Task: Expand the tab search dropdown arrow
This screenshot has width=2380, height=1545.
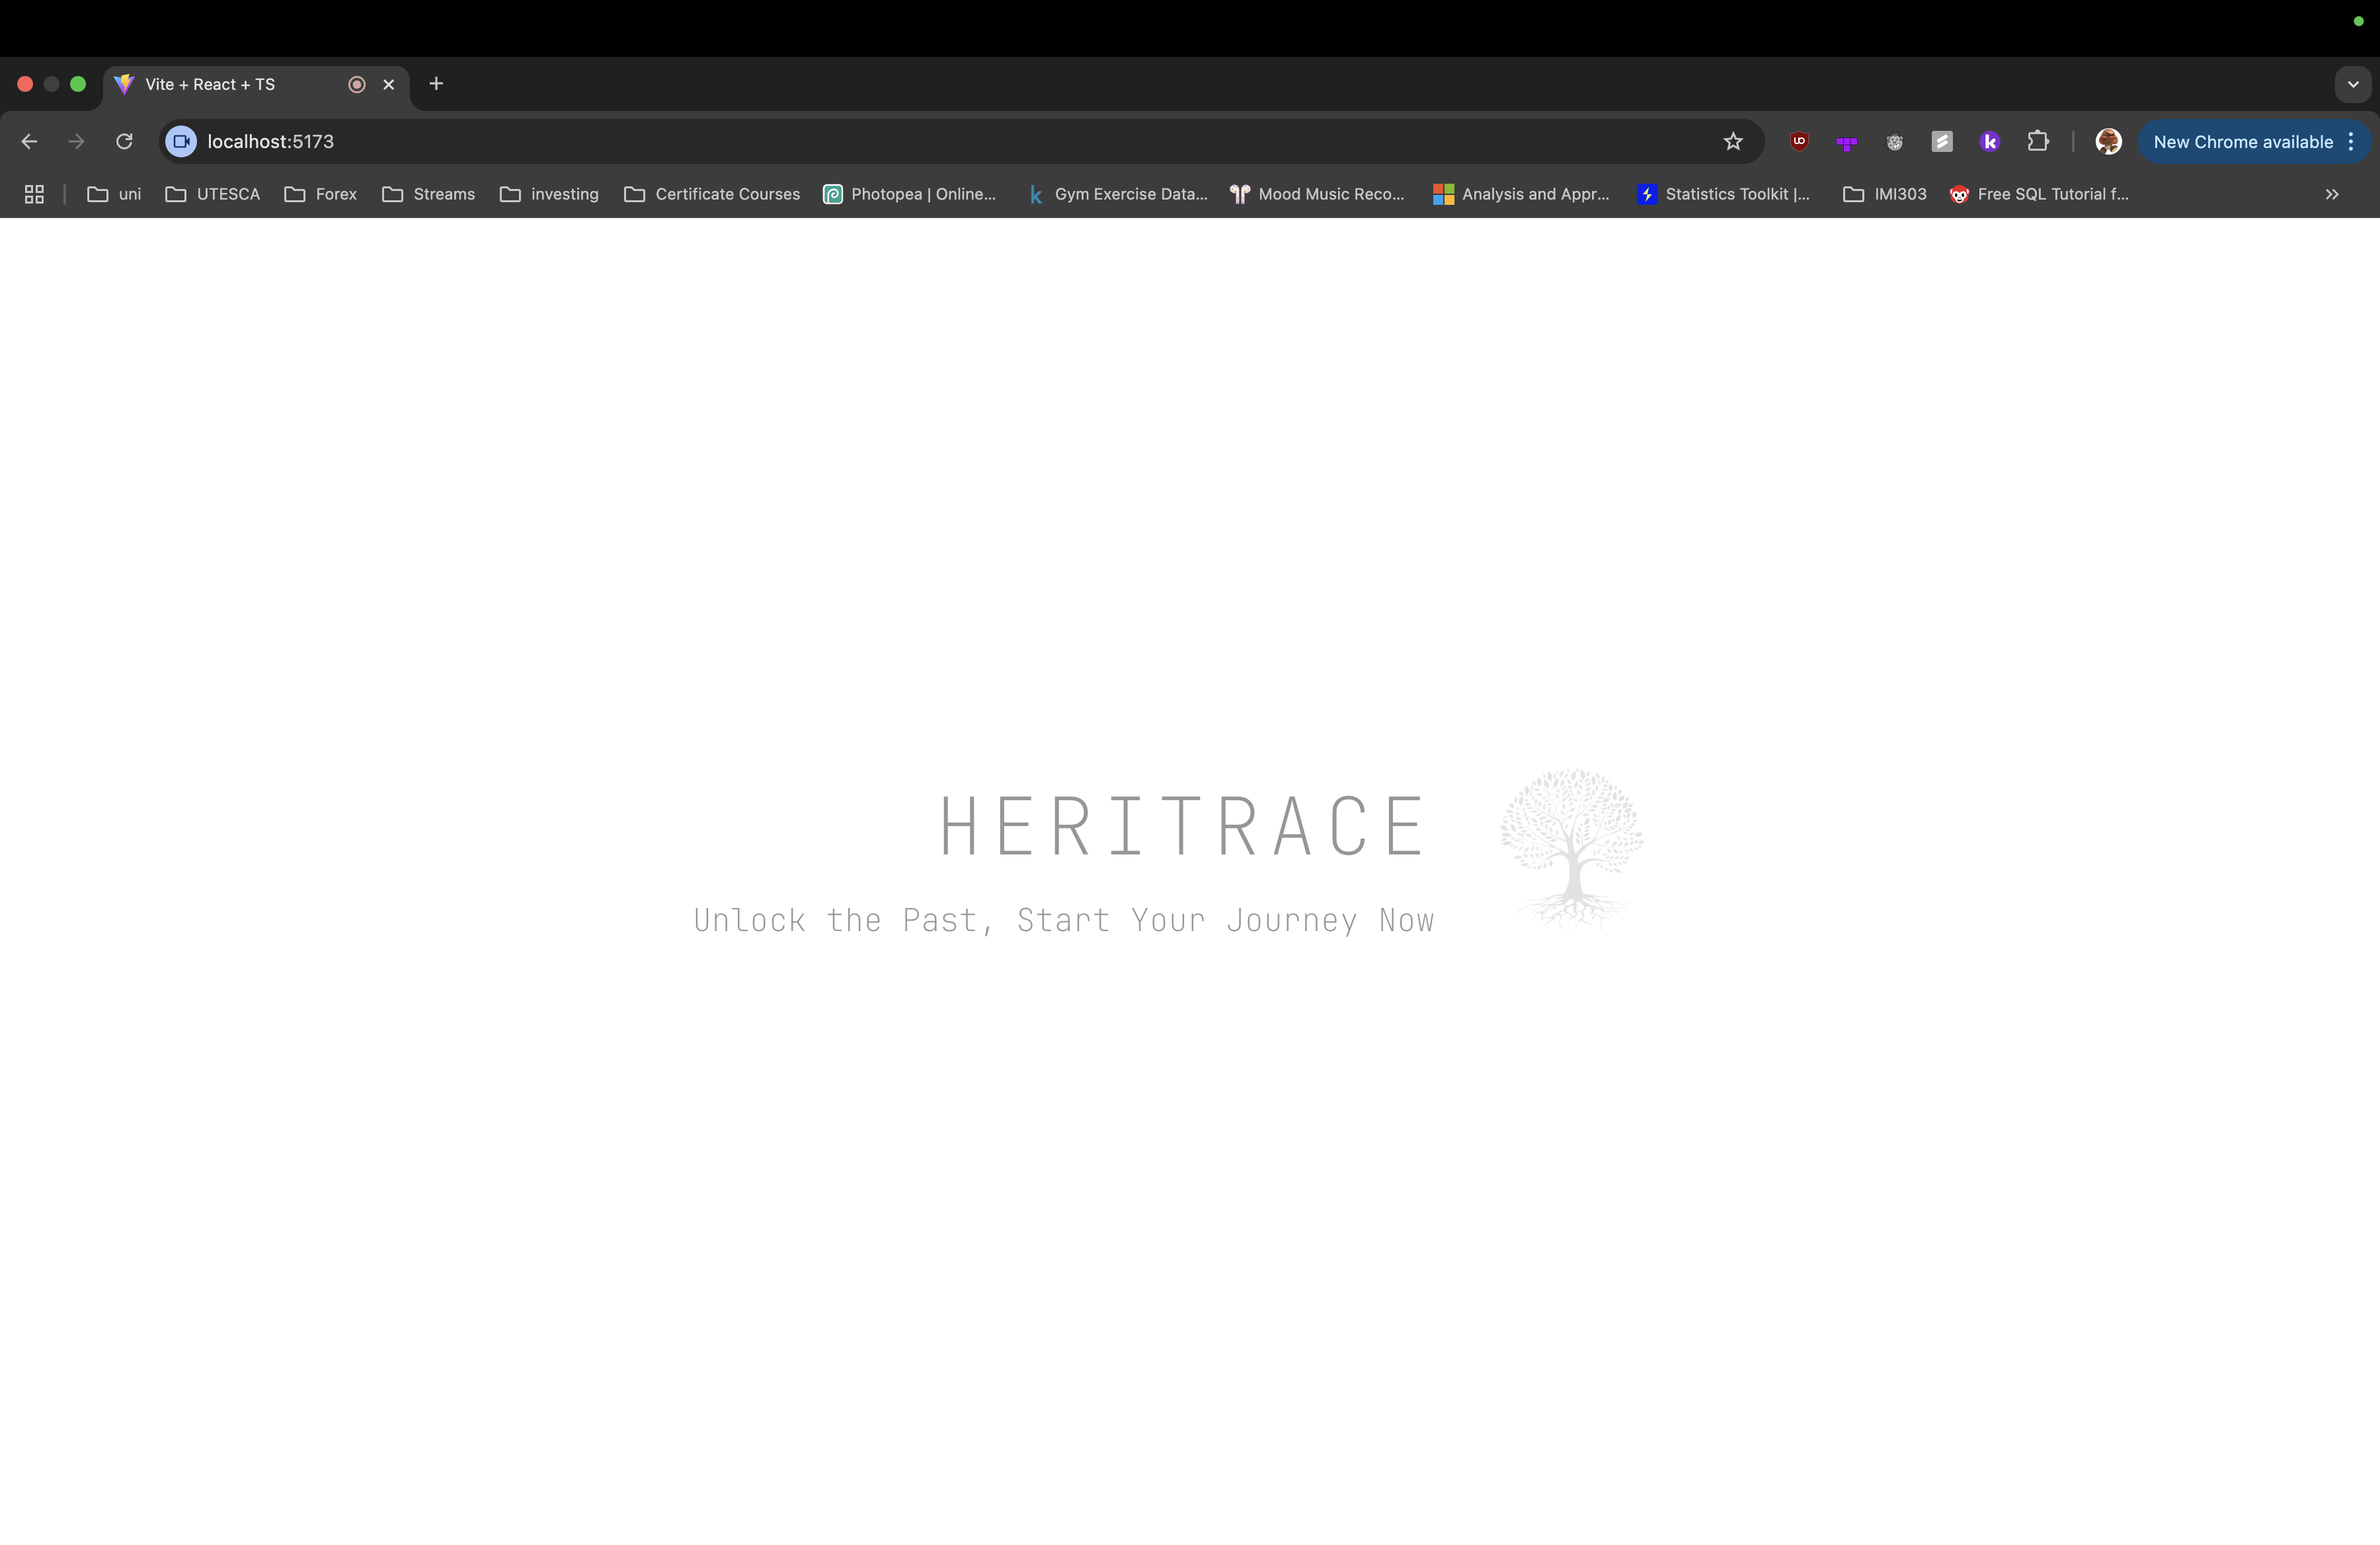Action: point(2352,85)
